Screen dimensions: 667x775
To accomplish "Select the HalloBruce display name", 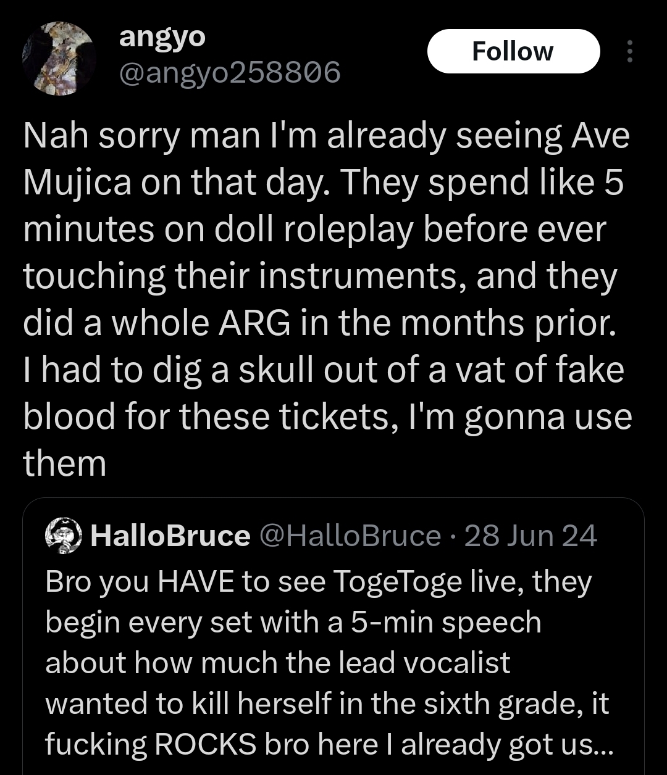I will tap(170, 536).
